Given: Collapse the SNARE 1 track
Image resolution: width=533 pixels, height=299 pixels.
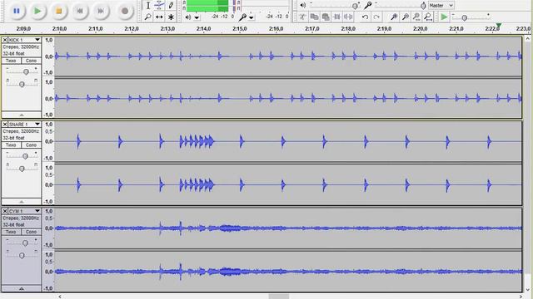Looking at the screenshot, I should 22,201.
